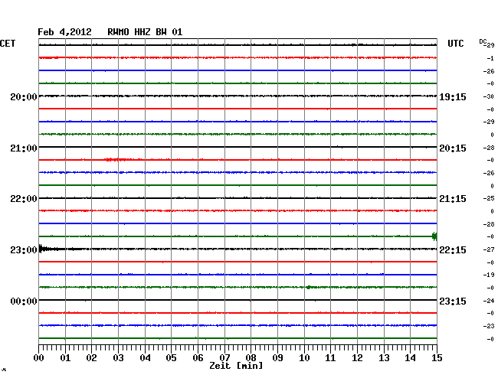Click the "11" minute axis label
This screenshot has width=498, height=378.
(330, 358)
